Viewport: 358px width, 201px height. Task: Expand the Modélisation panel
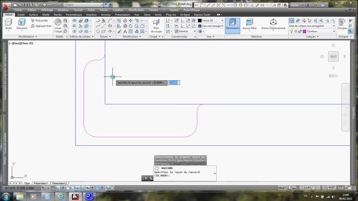[x=27, y=36]
